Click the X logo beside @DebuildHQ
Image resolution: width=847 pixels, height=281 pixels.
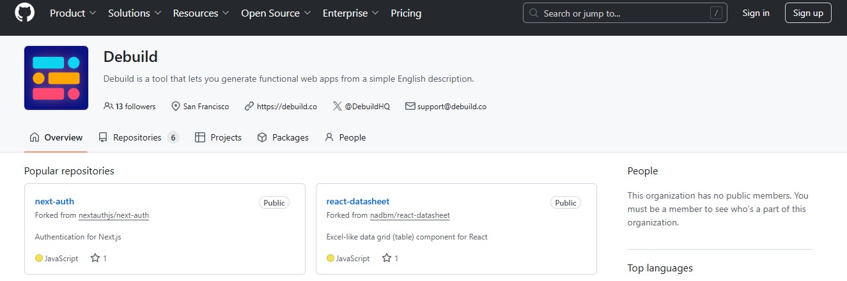pyautogui.click(x=338, y=107)
